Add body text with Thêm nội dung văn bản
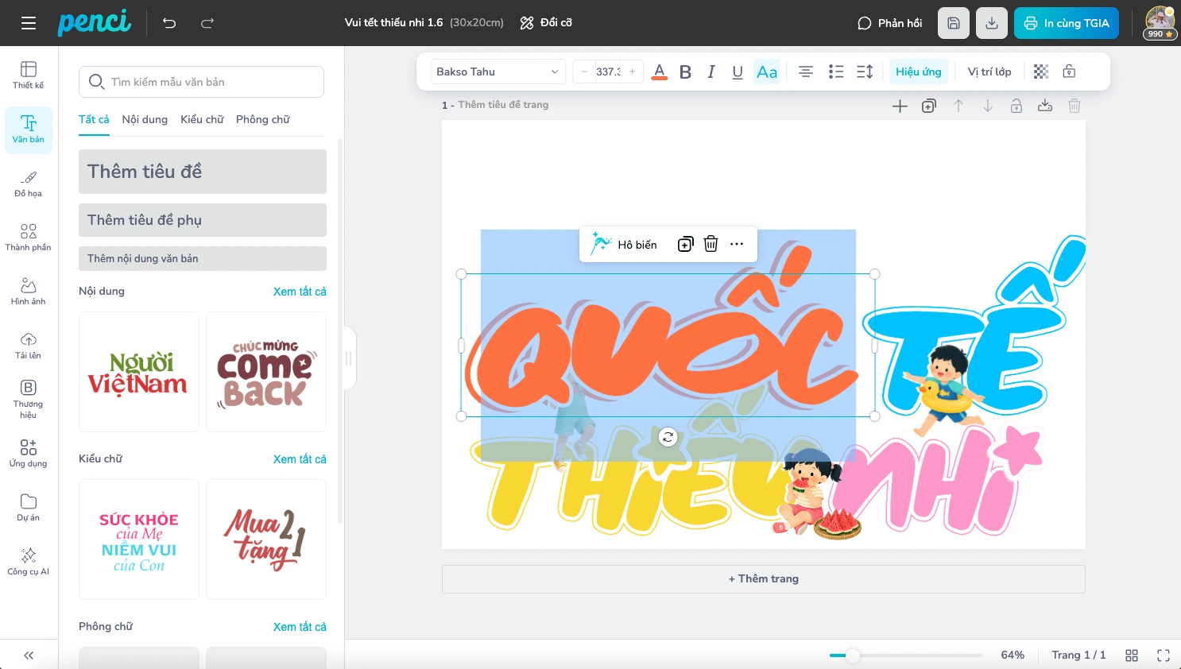1181x669 pixels. coord(203,258)
